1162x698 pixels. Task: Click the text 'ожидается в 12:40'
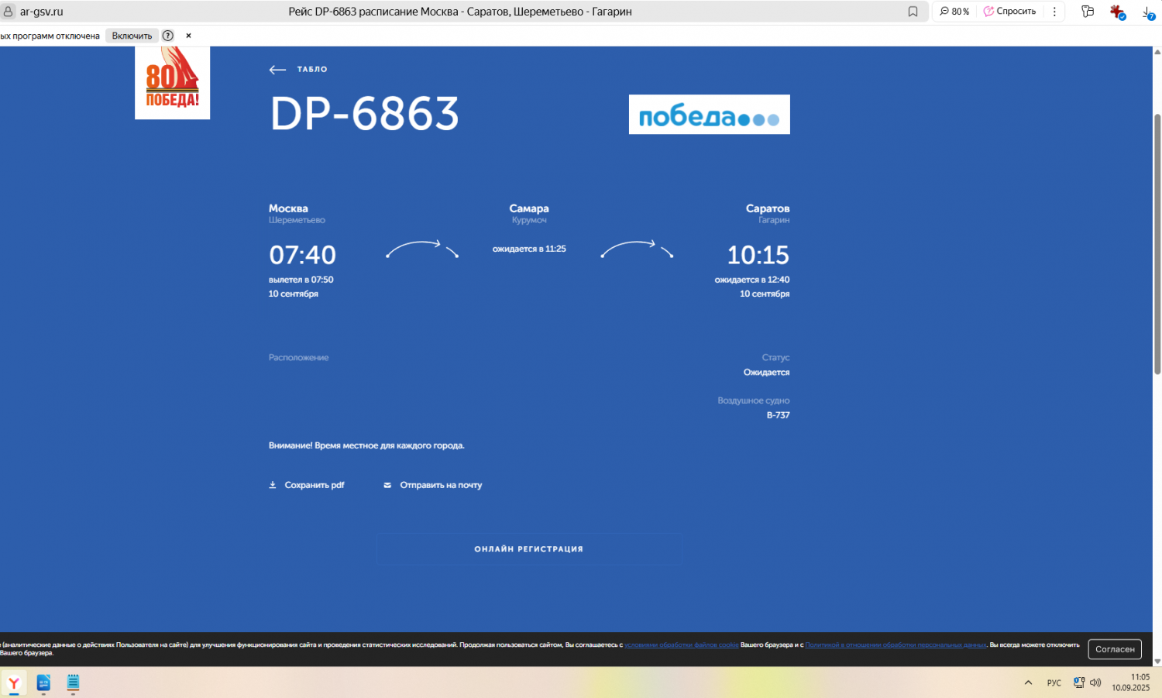[x=752, y=280]
